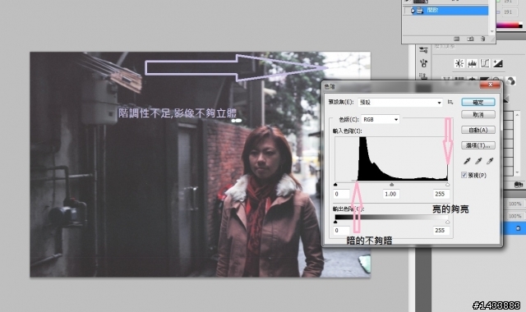Select the 開啟 history state row

tap(445, 11)
